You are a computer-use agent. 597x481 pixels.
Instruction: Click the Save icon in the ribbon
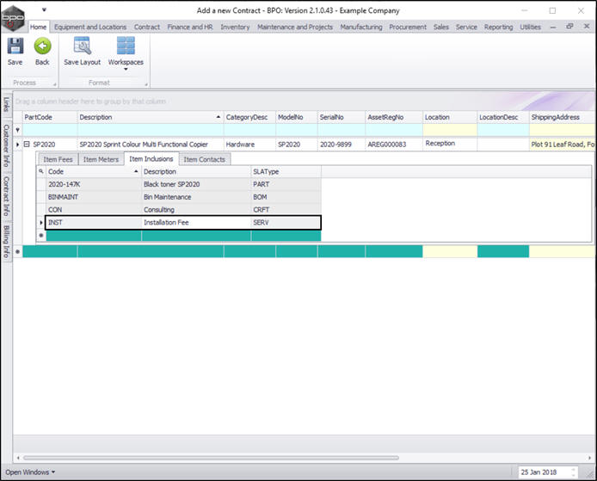[15, 46]
